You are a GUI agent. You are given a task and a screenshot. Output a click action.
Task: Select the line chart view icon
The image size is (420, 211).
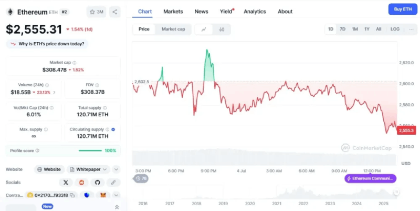(x=204, y=29)
